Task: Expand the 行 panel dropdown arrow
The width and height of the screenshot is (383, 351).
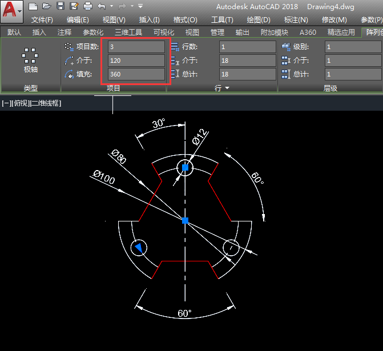Action: pyautogui.click(x=227, y=88)
